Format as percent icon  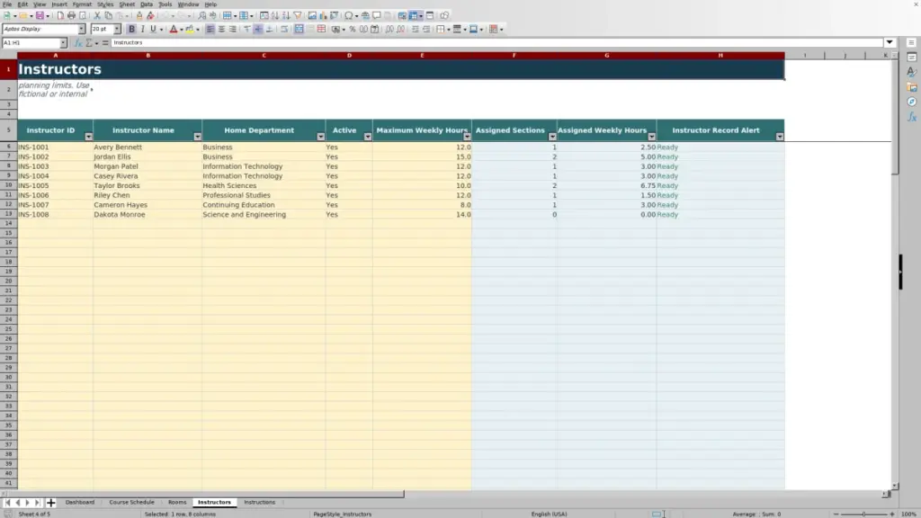point(353,29)
